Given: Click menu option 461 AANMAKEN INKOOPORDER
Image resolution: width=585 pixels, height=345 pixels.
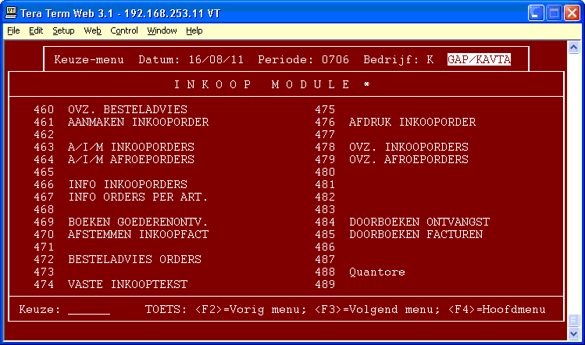Looking at the screenshot, I should (x=137, y=123).
